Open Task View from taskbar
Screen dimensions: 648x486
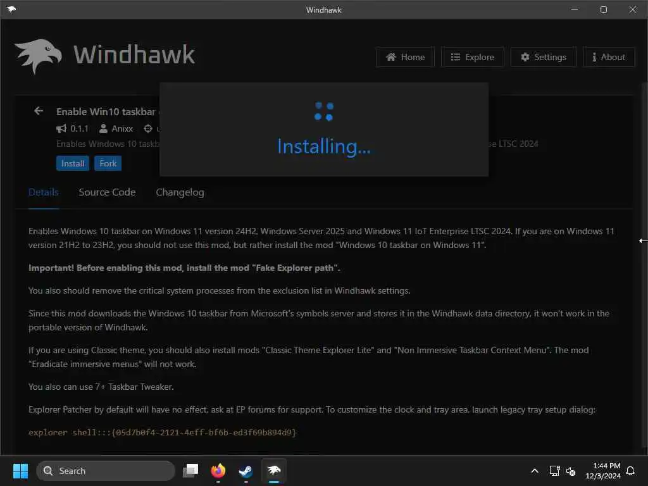190,471
